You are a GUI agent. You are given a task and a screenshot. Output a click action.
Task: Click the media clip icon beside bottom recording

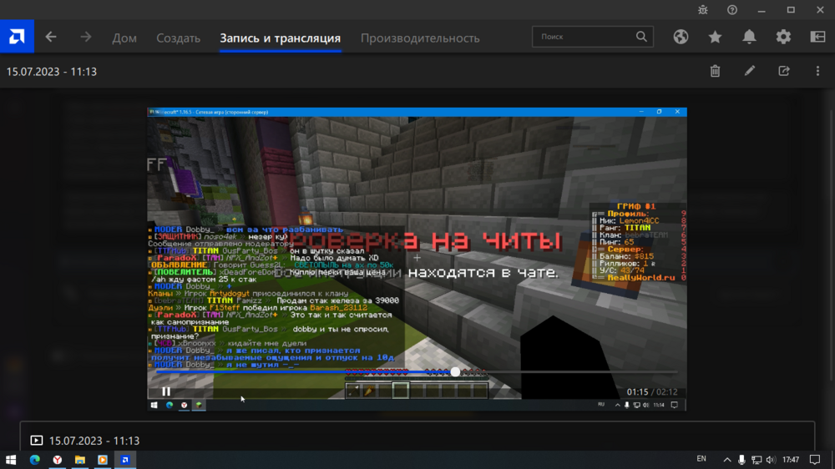pyautogui.click(x=36, y=441)
